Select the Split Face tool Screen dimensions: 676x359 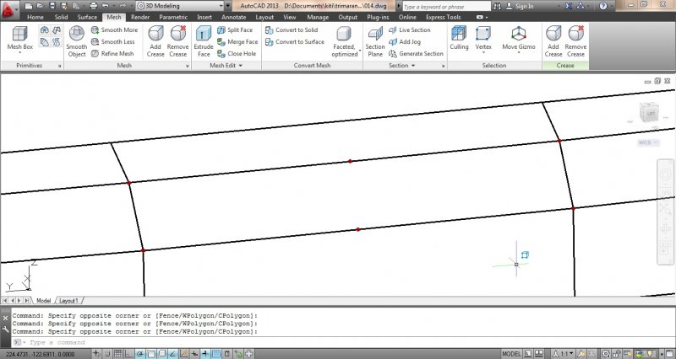pos(235,29)
